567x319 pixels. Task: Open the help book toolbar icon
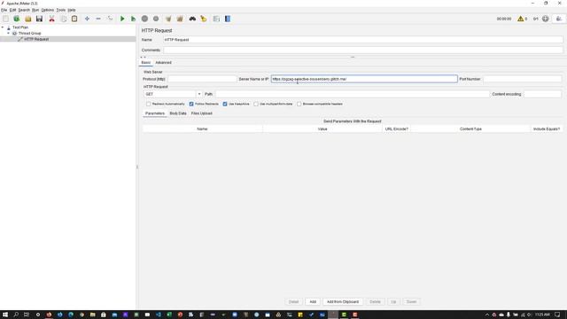tap(228, 19)
